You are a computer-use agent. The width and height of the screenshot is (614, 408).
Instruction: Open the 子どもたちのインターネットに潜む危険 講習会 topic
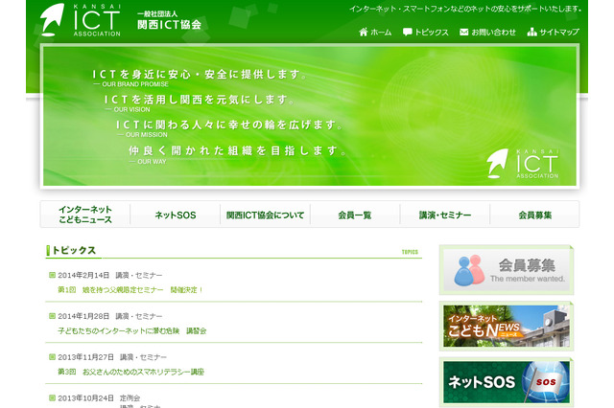pos(132,331)
